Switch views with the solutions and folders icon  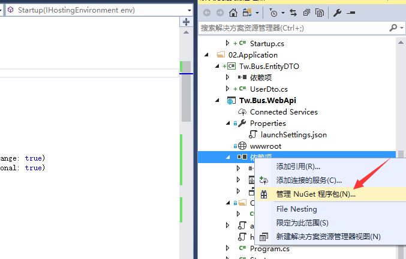click(x=247, y=13)
